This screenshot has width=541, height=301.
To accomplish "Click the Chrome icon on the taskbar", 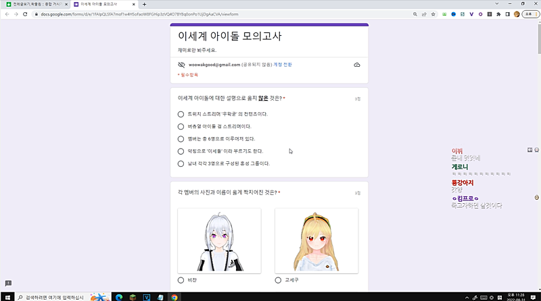I will tap(174, 297).
